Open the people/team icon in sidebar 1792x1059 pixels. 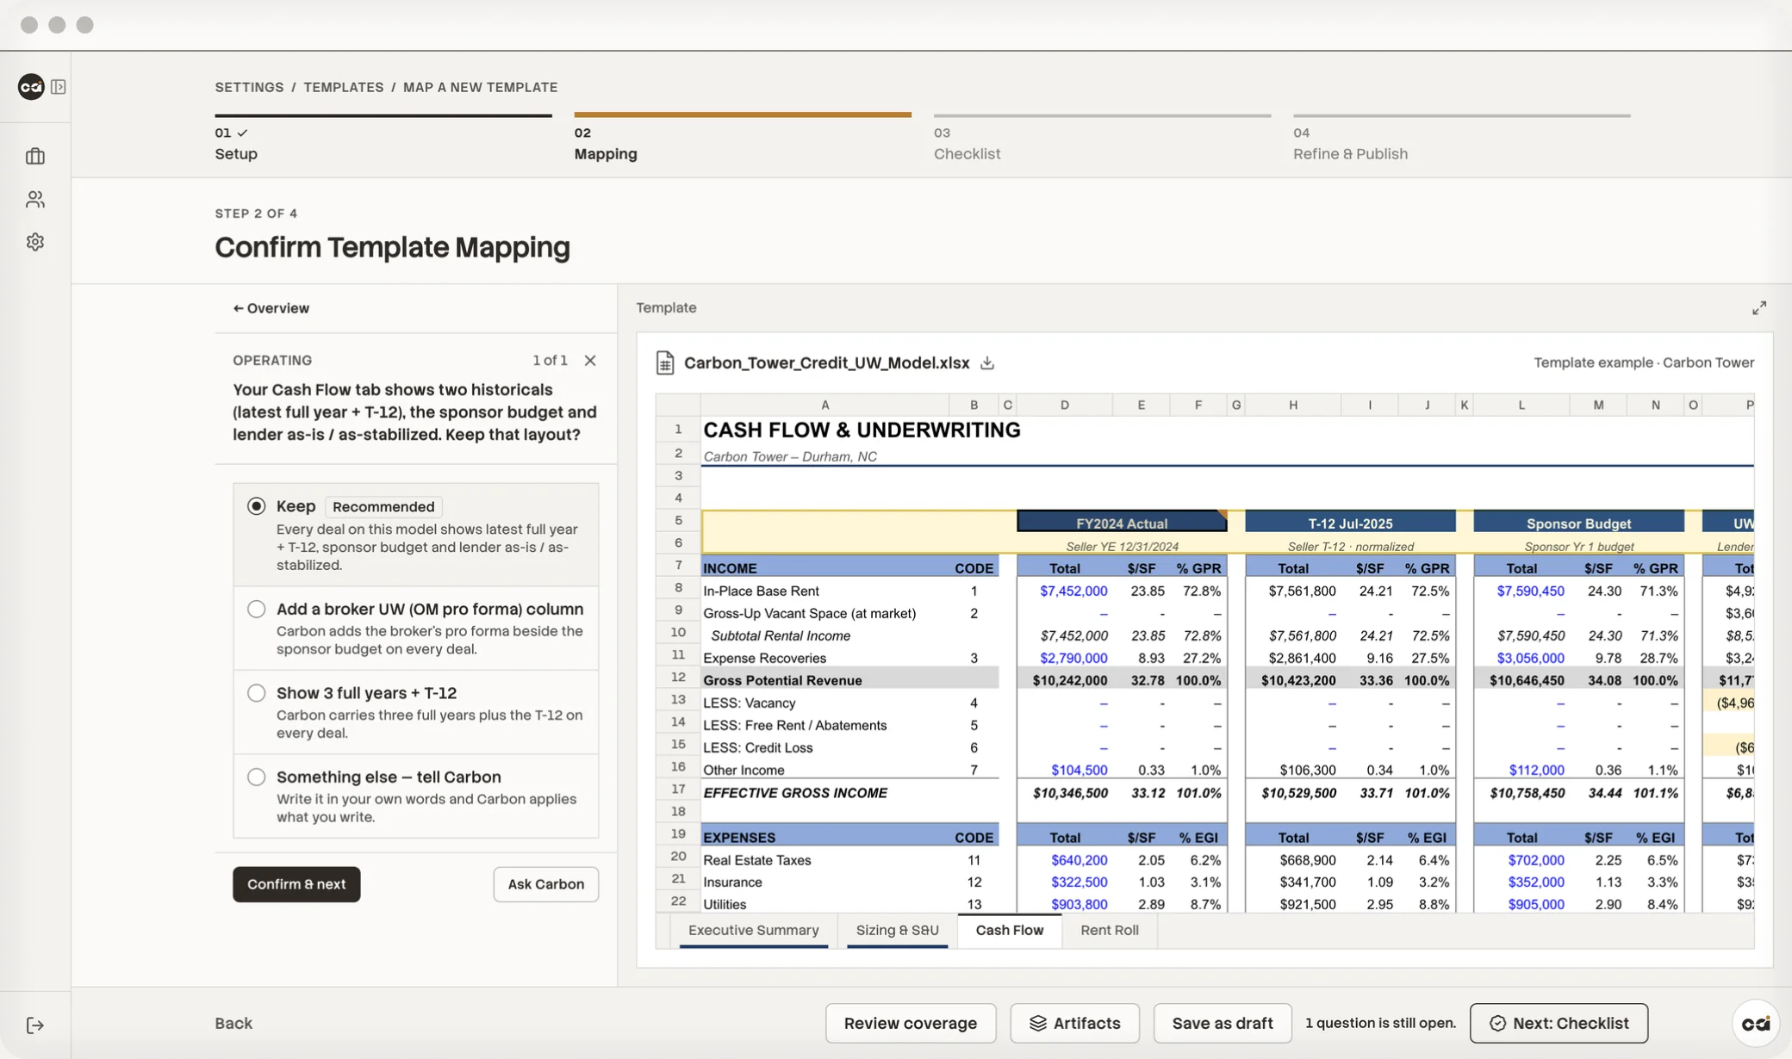pyautogui.click(x=35, y=200)
